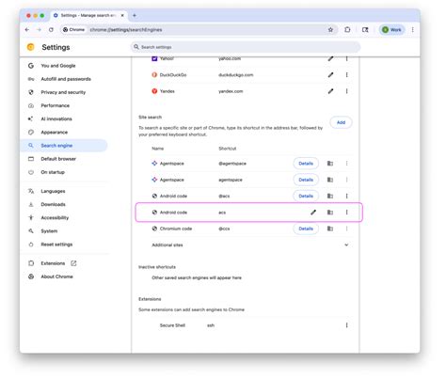Open You and Google settings
Screen dimensions: 446x379
[x=58, y=66]
